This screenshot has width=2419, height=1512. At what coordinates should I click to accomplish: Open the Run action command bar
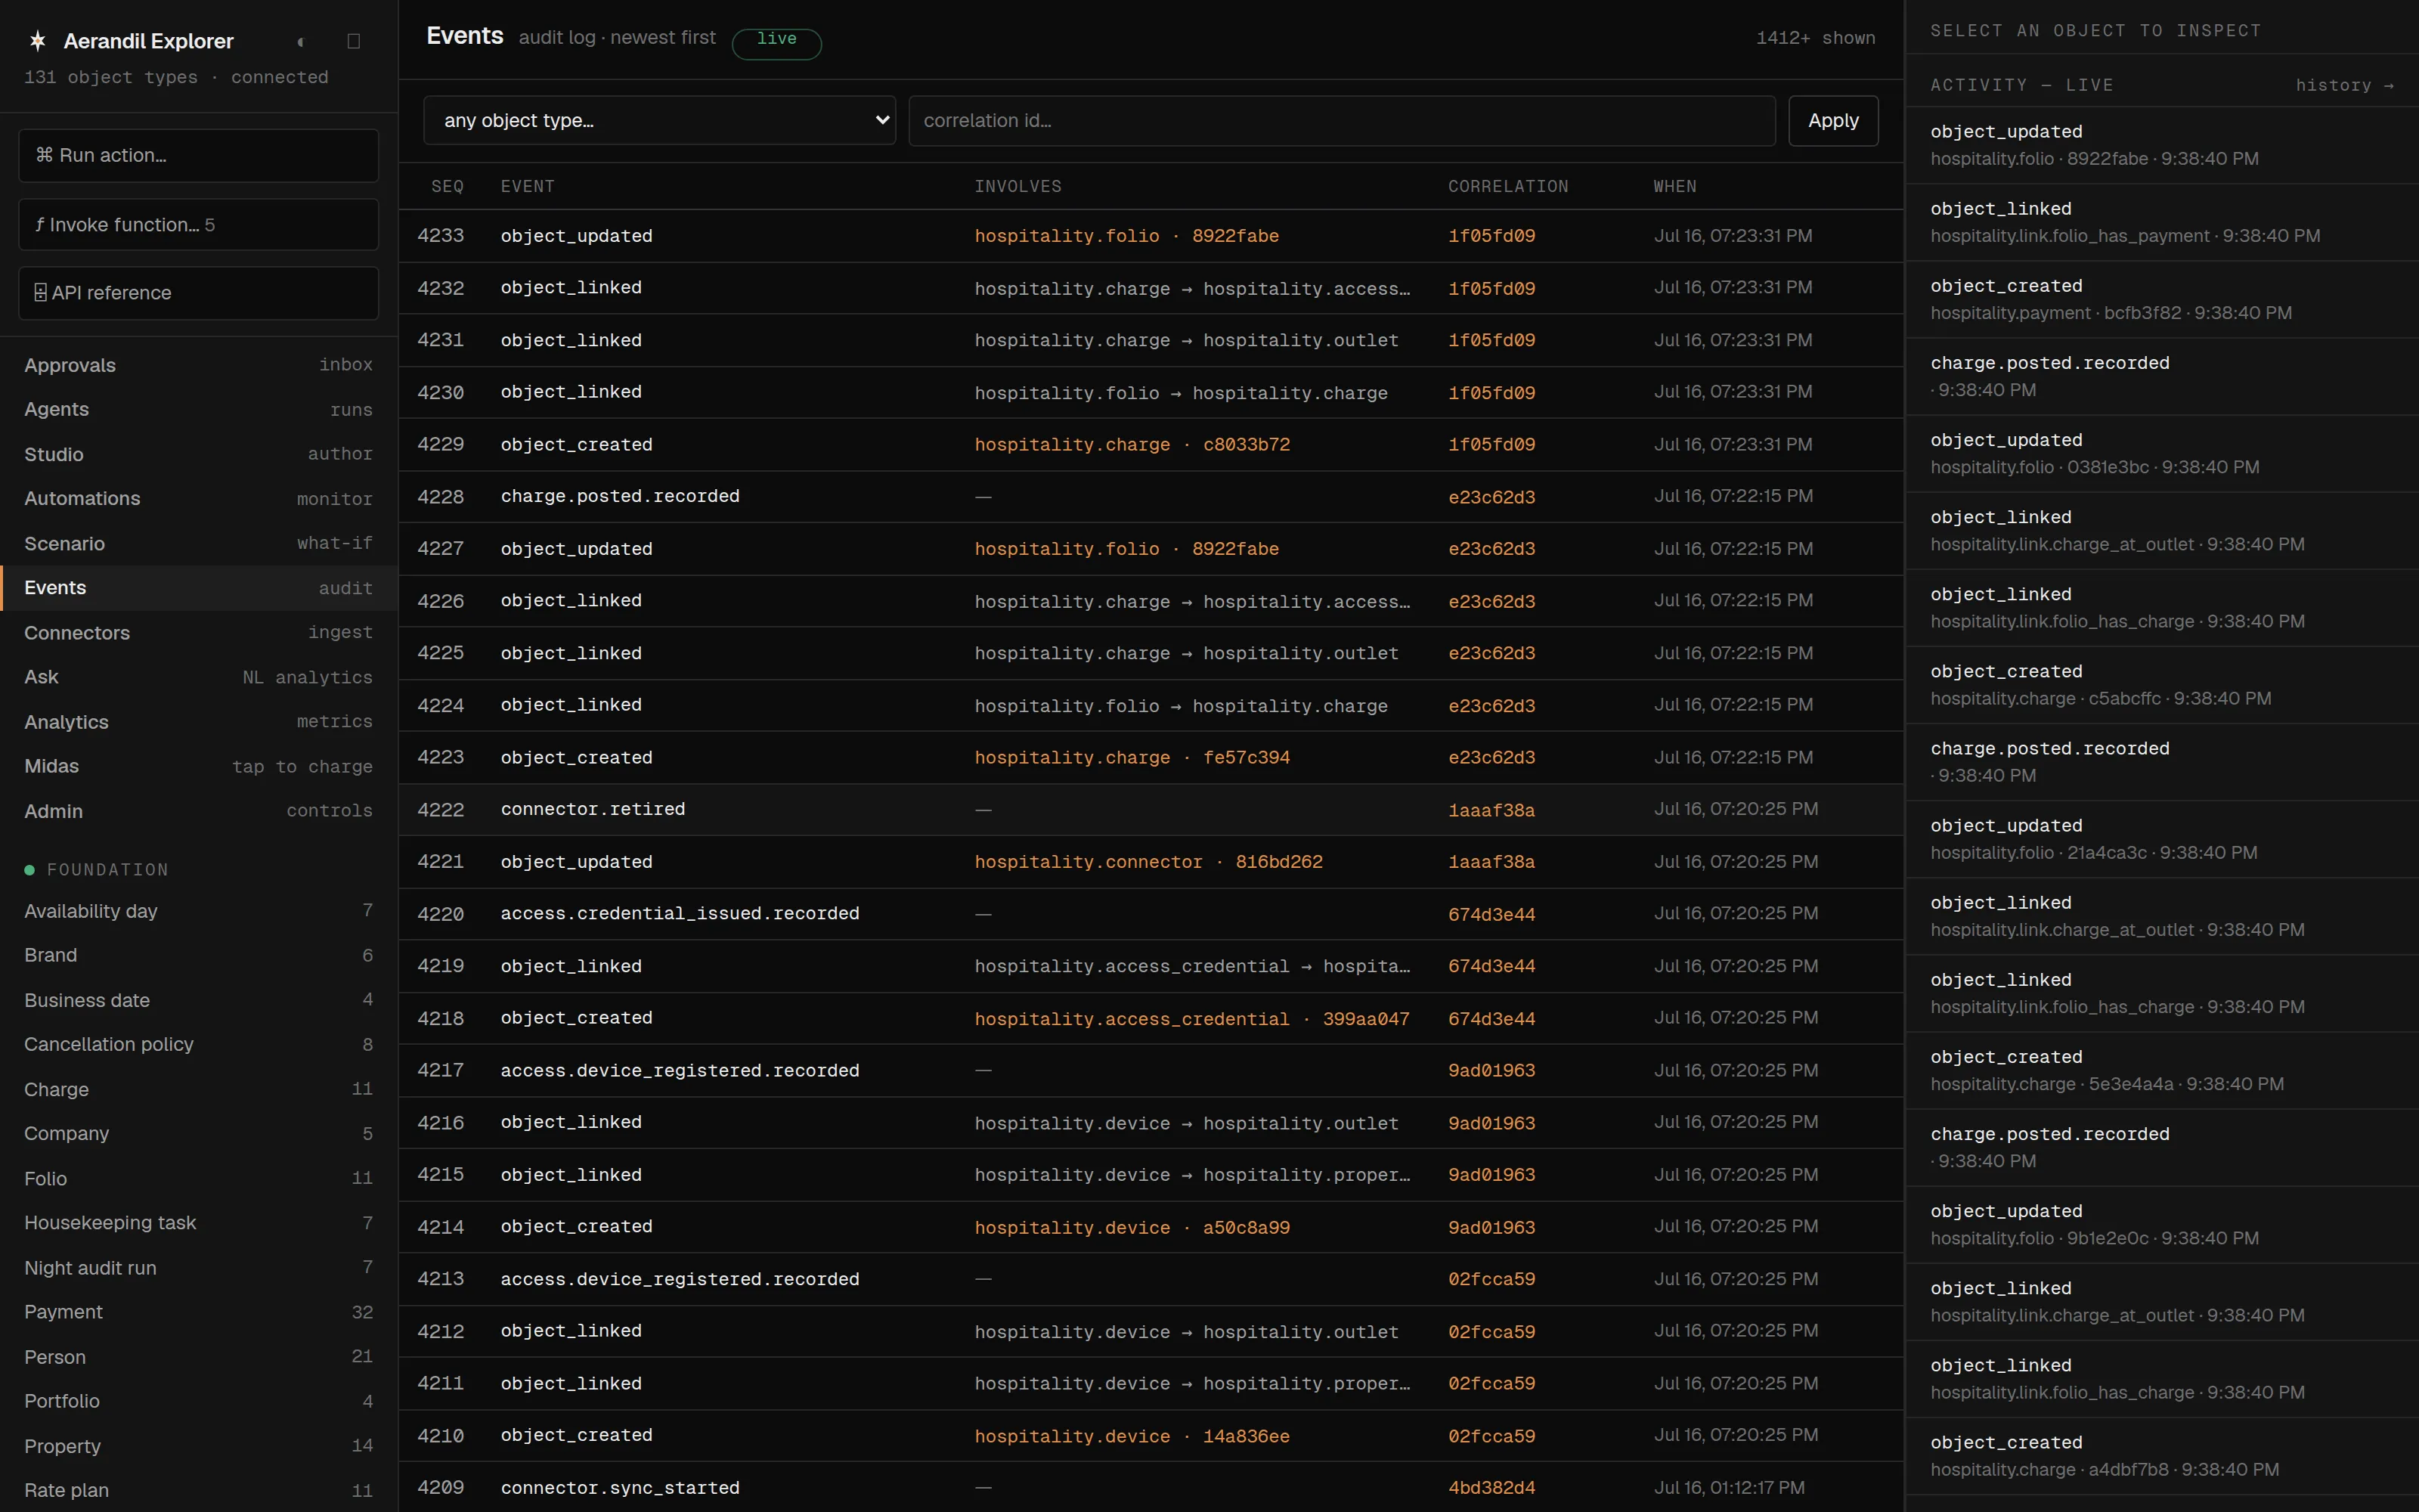click(198, 155)
